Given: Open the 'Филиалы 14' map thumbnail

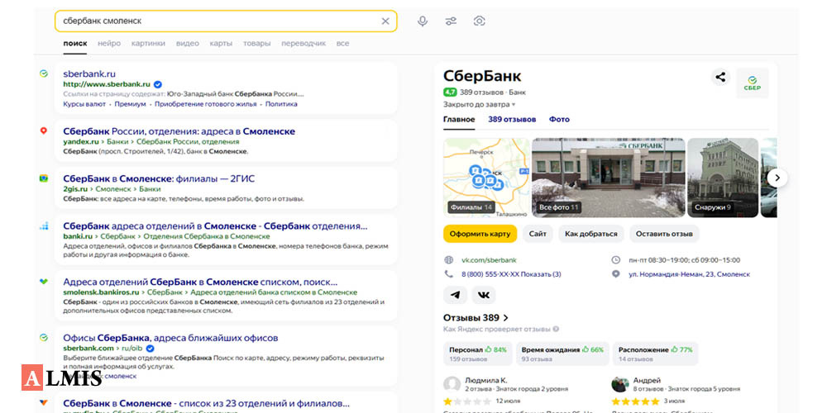Looking at the screenshot, I should tap(486, 178).
